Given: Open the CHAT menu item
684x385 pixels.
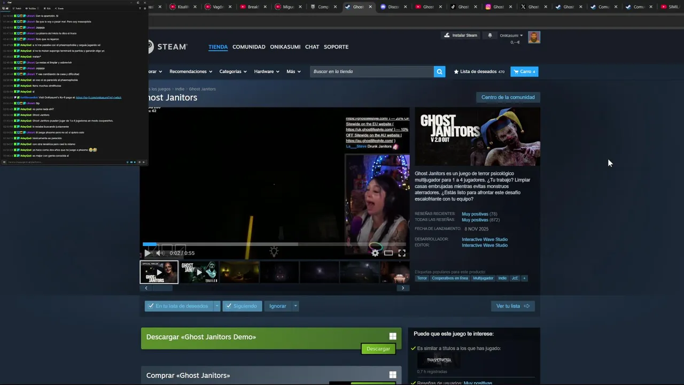Looking at the screenshot, I should (312, 47).
